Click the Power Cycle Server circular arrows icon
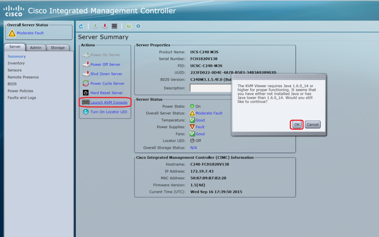This screenshot has height=237, width=379. point(86,83)
